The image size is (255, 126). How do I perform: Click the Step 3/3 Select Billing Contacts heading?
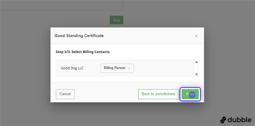83,52
